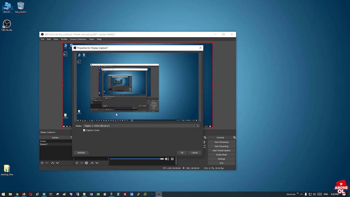Open transition properties gear icon
350x197 pixels.
click(x=204, y=142)
